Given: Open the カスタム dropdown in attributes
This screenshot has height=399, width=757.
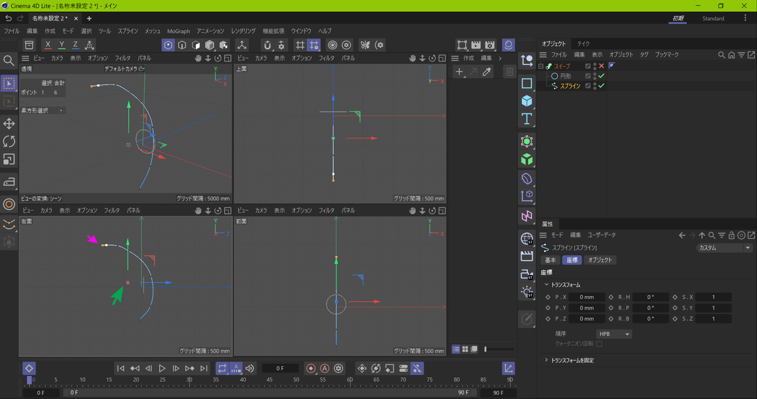Looking at the screenshot, I should point(724,248).
